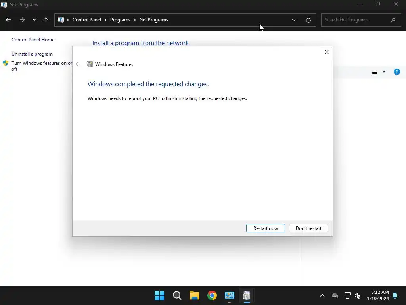Viewport: 406px width, 305px height.
Task: Select Control Panel in the breadcrumb
Action: [x=87, y=20]
